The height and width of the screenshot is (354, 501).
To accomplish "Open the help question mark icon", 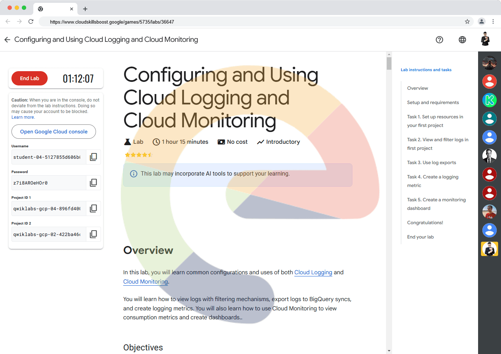I will tap(439, 40).
